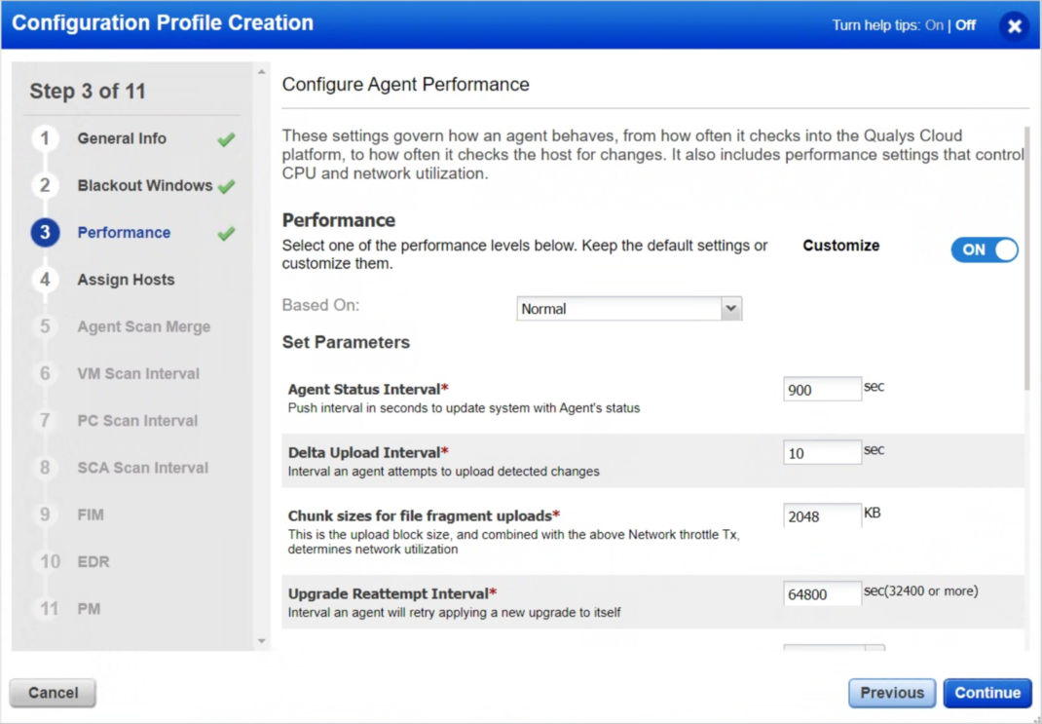
Task: Select Normal from the performance level dropdown
Action: click(x=628, y=308)
